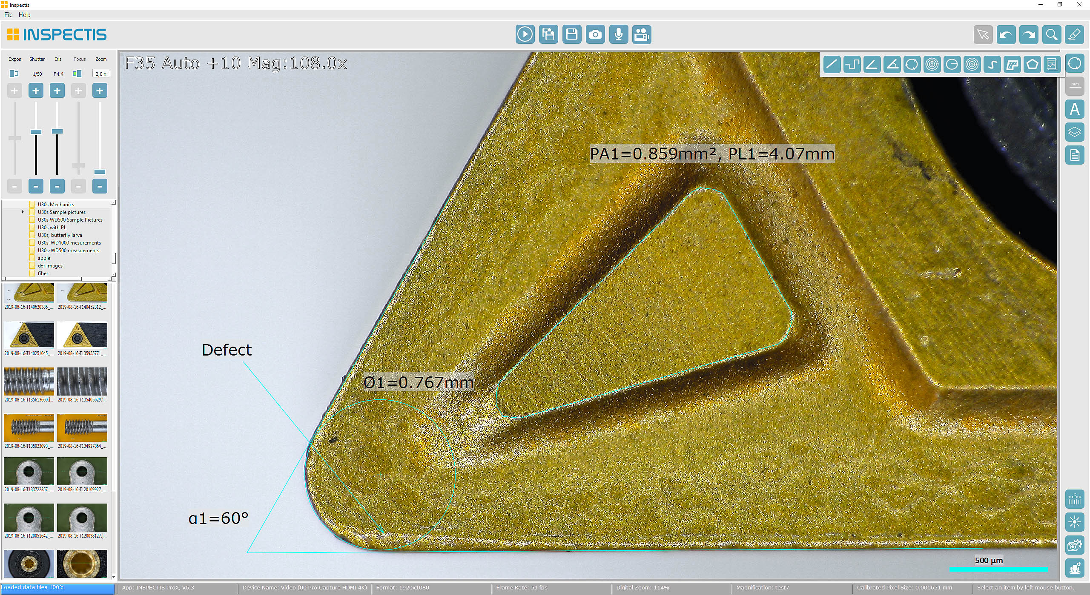
Task: Select the three-point circle tool in toolbar
Action: [x=912, y=65]
